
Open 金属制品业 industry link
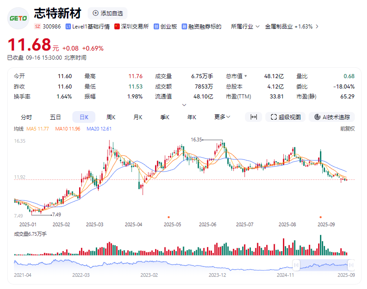point(279,27)
